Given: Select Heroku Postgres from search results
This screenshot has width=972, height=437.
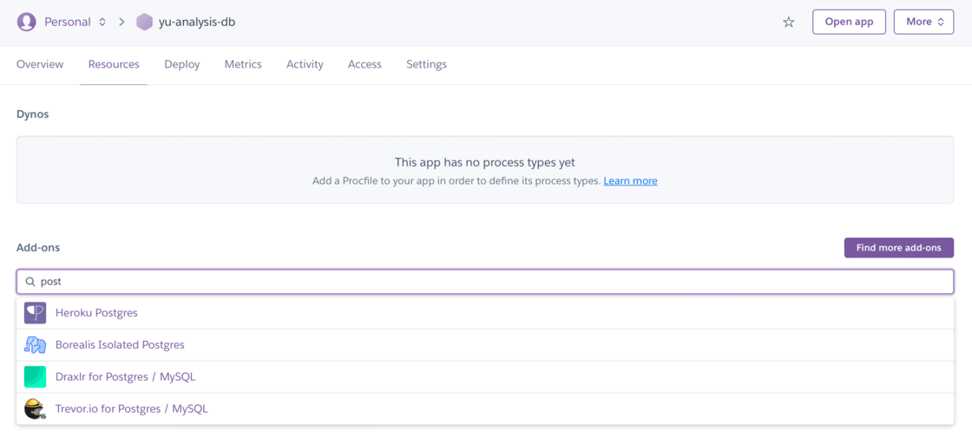Looking at the screenshot, I should coord(96,312).
